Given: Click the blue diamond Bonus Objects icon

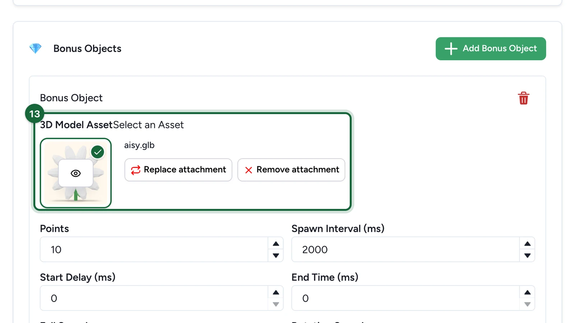Looking at the screenshot, I should (x=35, y=48).
